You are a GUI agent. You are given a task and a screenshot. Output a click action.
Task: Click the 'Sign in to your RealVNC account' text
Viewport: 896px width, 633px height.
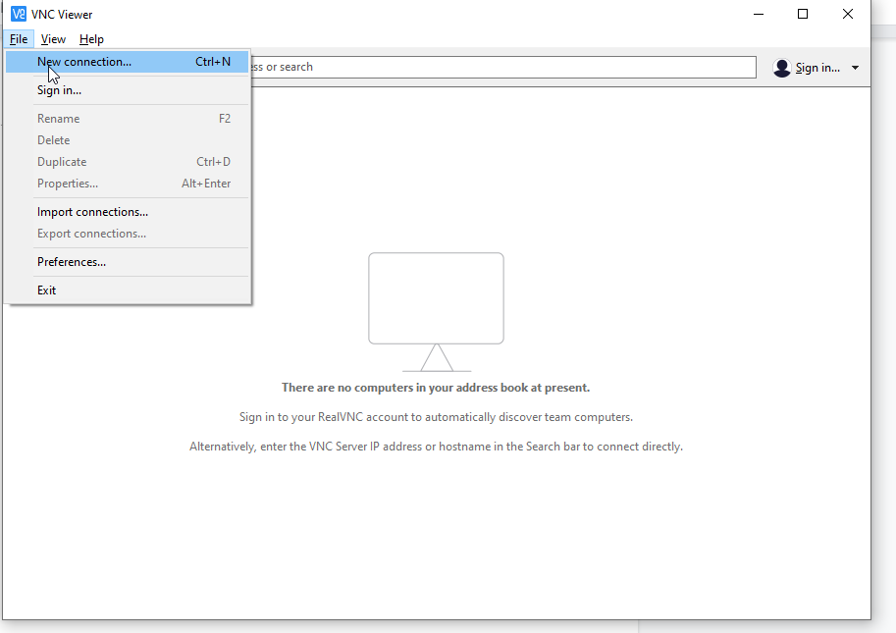tap(436, 417)
